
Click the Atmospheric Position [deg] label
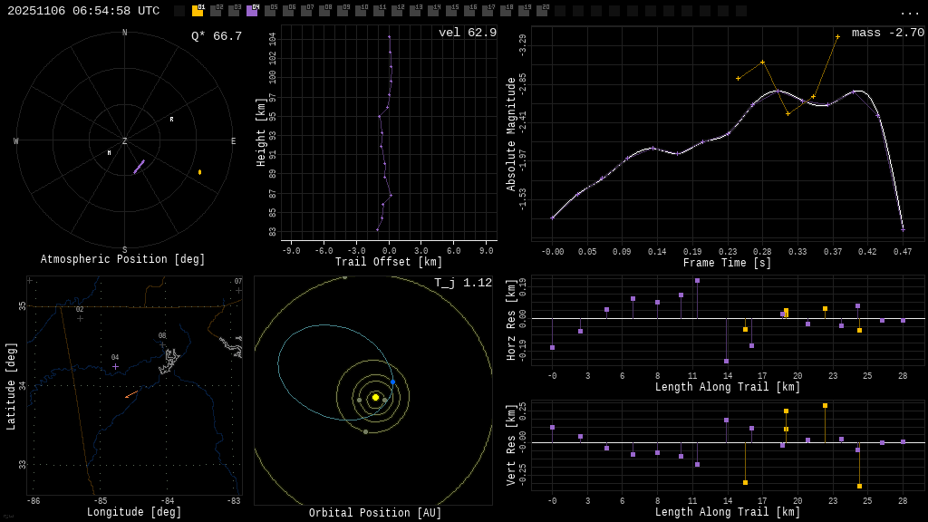tap(122, 259)
